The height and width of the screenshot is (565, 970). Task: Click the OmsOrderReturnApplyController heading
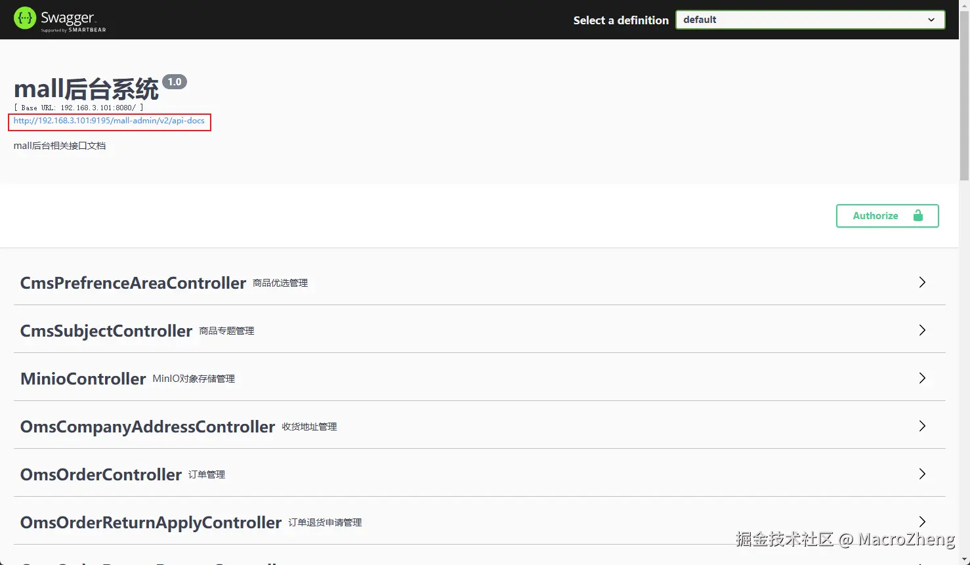coord(151,522)
